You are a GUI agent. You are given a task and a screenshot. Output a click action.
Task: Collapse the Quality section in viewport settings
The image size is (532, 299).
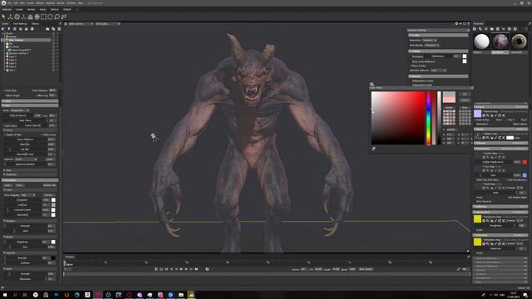click(x=438, y=35)
